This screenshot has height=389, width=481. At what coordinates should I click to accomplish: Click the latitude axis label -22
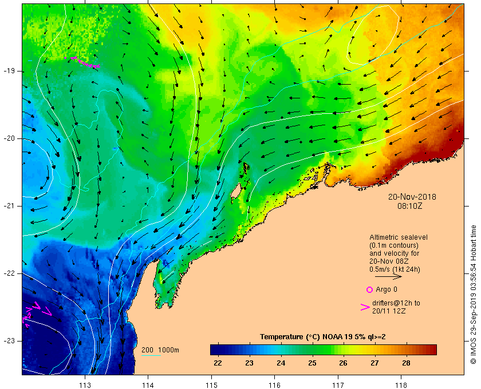click(9, 273)
